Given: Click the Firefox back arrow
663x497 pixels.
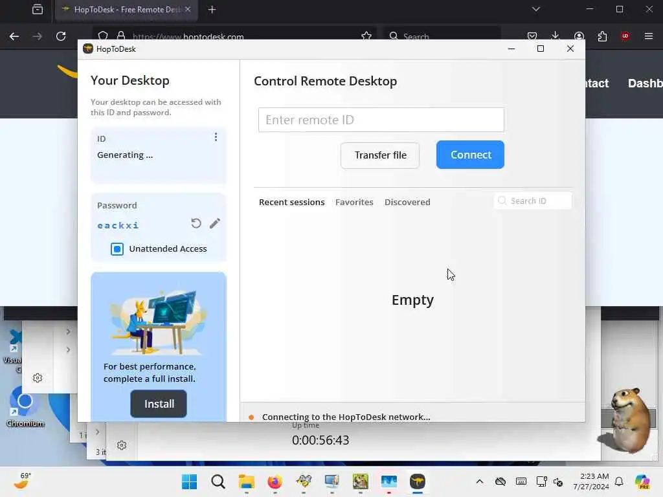Looking at the screenshot, I should click(x=14, y=36).
